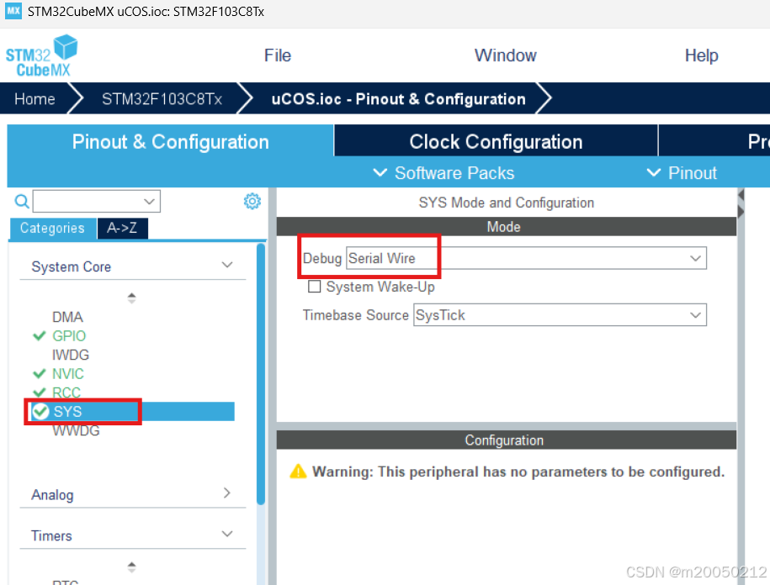
Task: Click the green checkmark beside NVIC
Action: tap(39, 374)
